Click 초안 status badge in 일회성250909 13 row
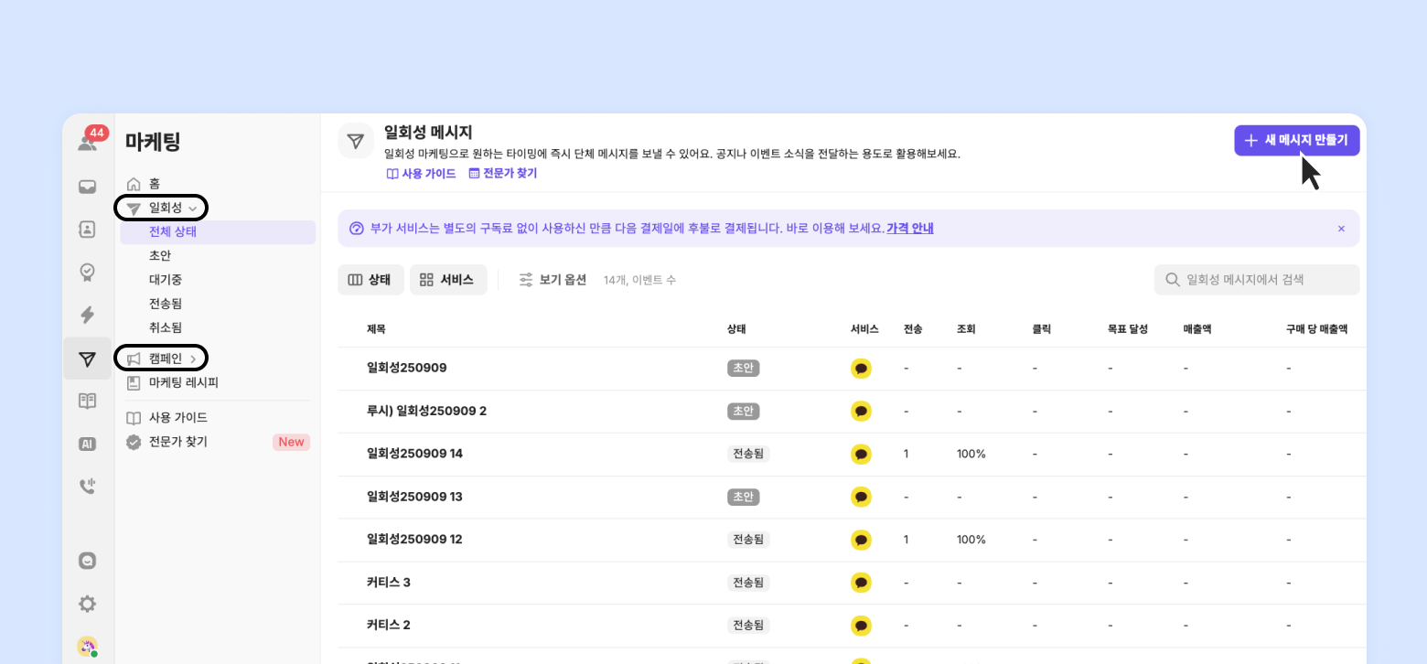Viewport: 1427px width, 664px height. click(x=743, y=497)
